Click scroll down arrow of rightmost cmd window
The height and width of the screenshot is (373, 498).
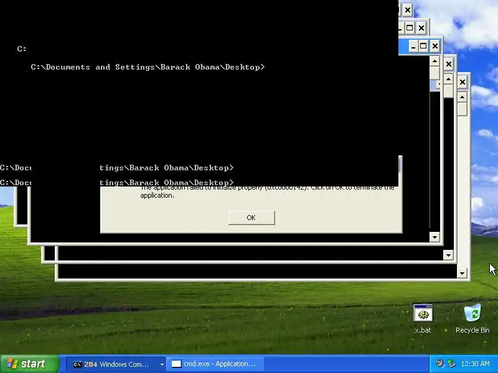(462, 273)
